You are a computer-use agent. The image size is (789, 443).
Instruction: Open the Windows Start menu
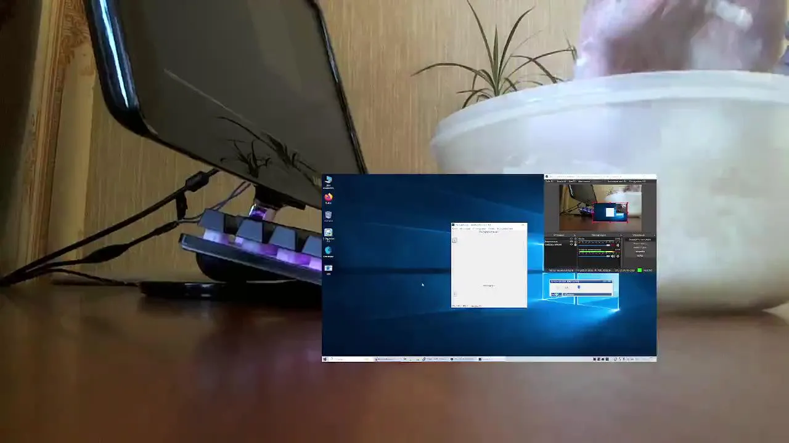(x=325, y=359)
